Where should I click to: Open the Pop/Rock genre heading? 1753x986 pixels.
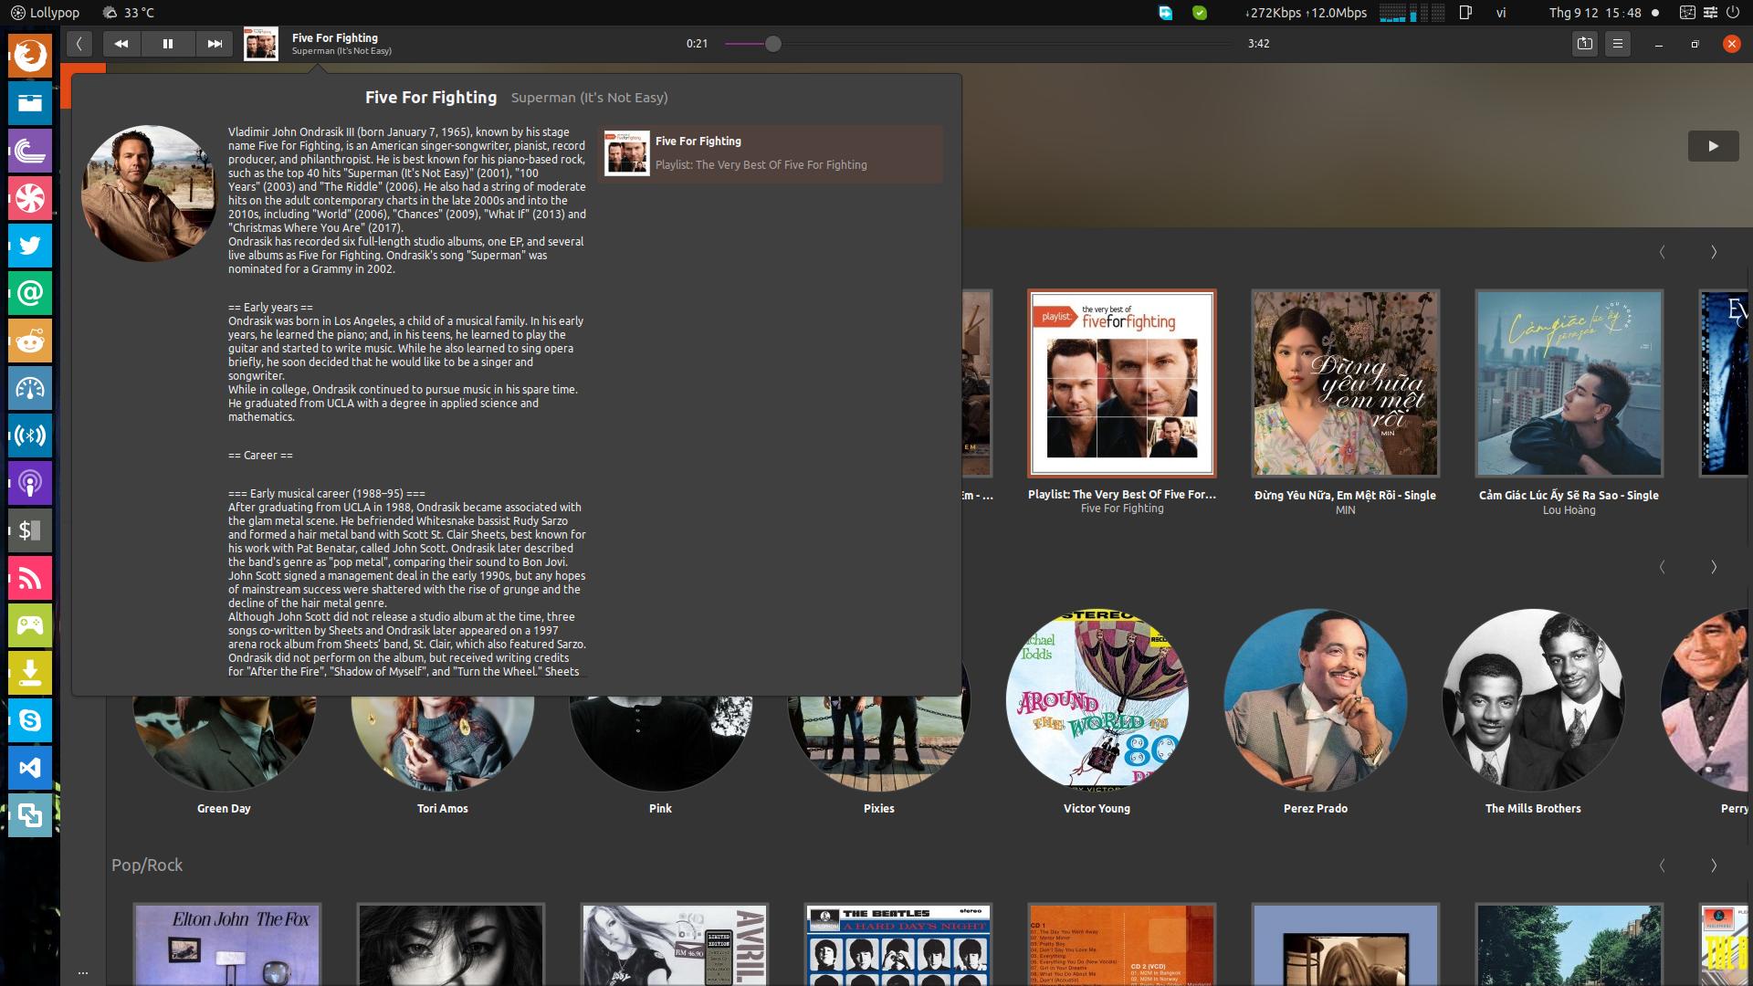click(x=147, y=865)
